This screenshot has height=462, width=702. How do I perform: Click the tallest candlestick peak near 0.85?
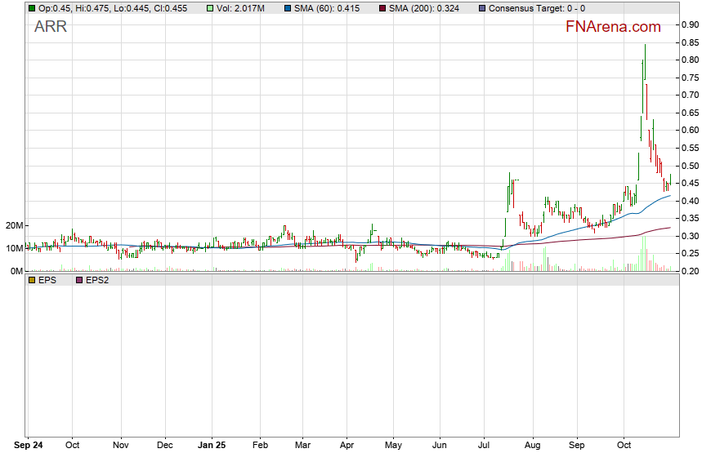(645, 47)
